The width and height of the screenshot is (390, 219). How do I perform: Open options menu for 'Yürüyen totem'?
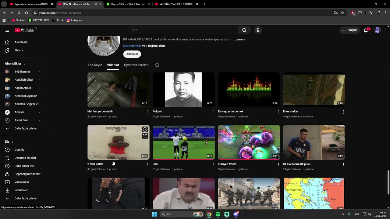coord(278,165)
